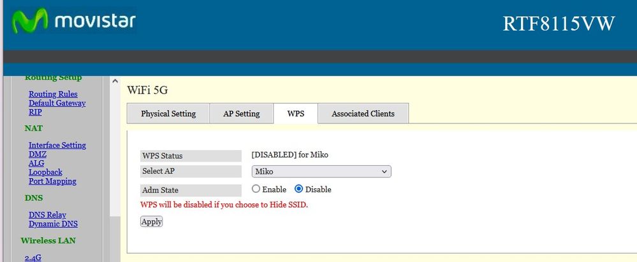
Task: Open the DMZ settings link
Action: [x=37, y=154]
